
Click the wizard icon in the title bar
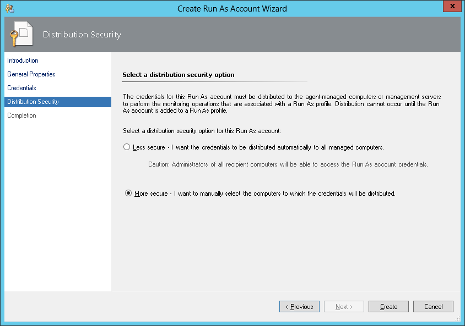(x=9, y=8)
